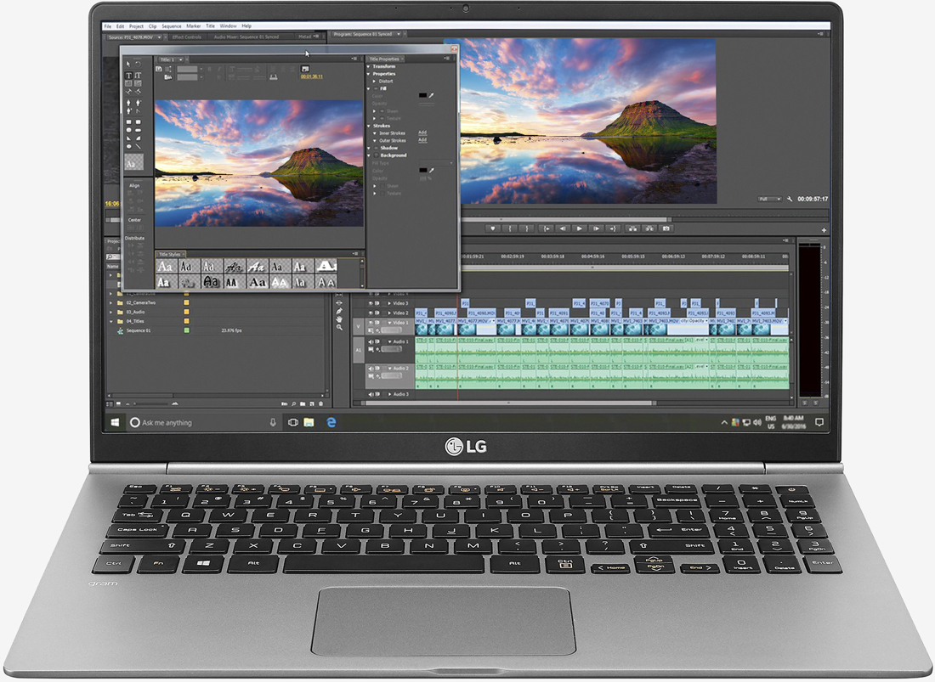The height and width of the screenshot is (682, 935).
Task: Click the Lift button in Program monitor
Action: (x=632, y=228)
